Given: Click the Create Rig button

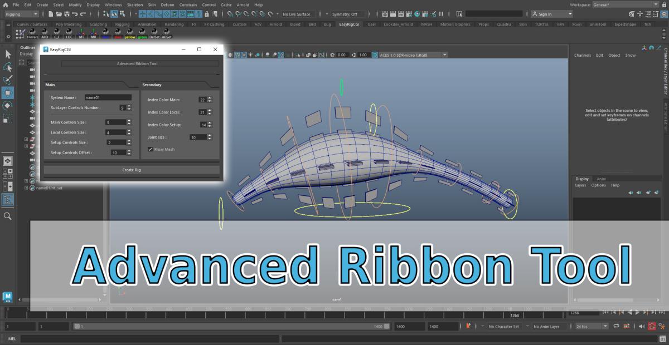Looking at the screenshot, I should coord(132,170).
